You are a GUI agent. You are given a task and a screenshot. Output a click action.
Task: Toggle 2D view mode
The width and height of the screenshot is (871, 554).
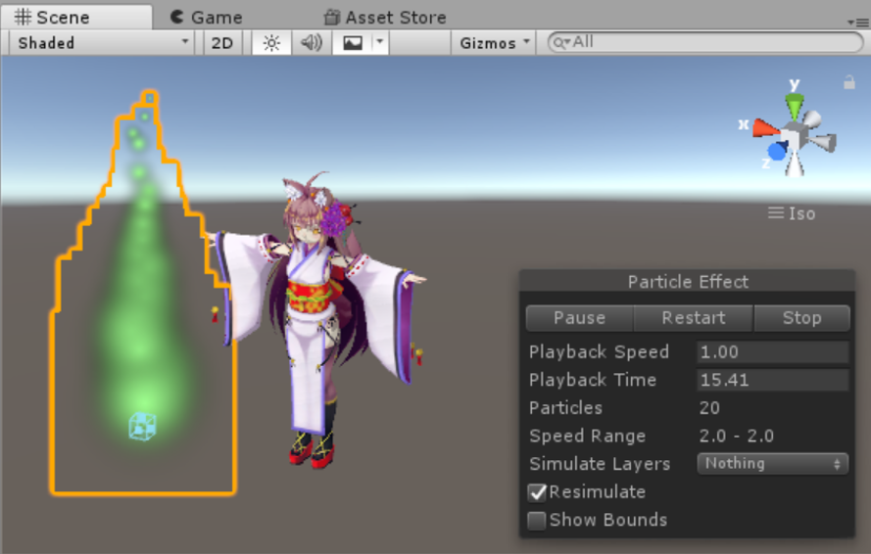tap(222, 43)
